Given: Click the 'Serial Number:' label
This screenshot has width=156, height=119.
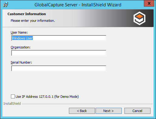Looking at the screenshot, I should tap(21, 62).
